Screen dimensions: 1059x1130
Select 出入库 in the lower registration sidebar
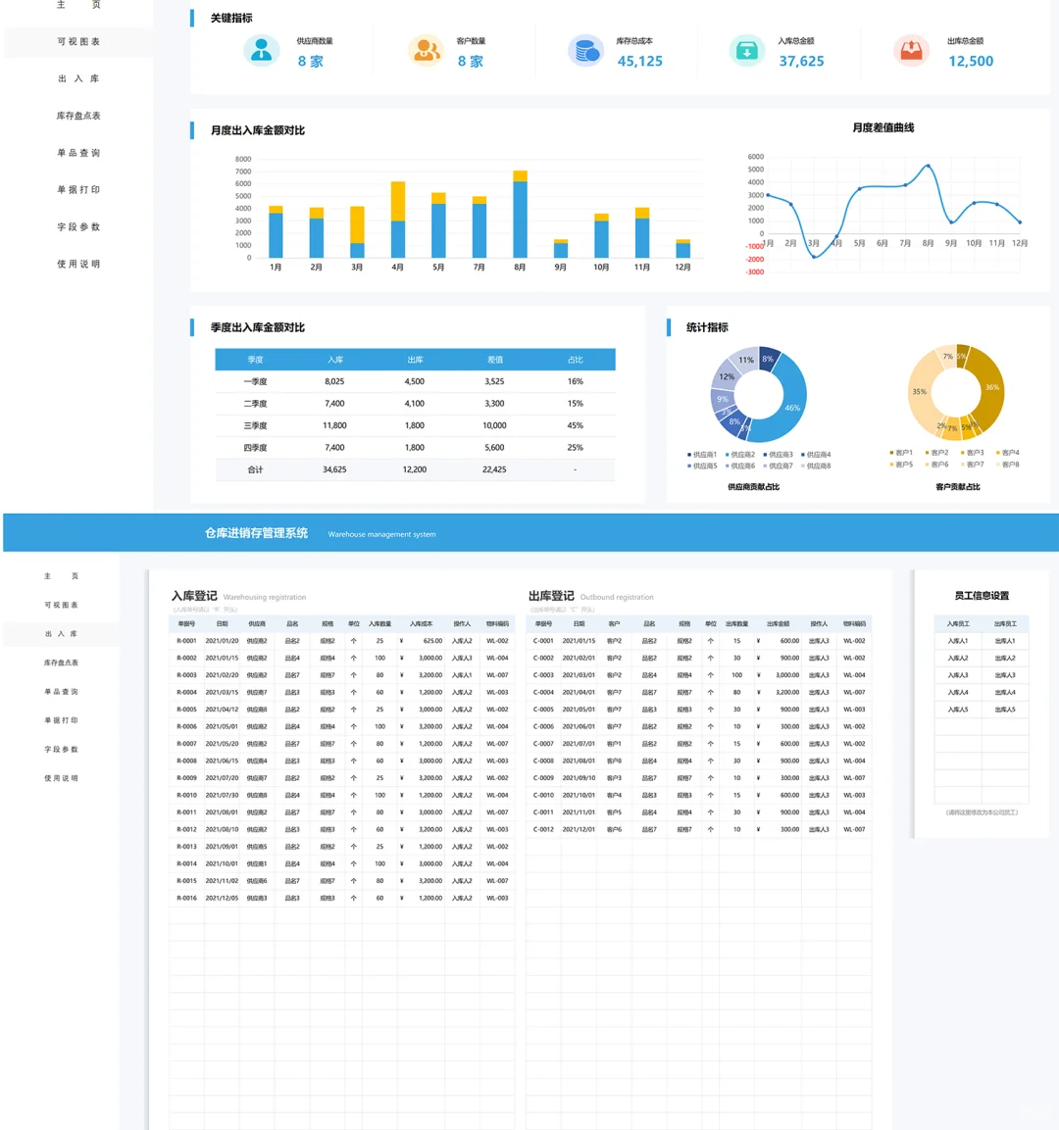pyautogui.click(x=61, y=633)
